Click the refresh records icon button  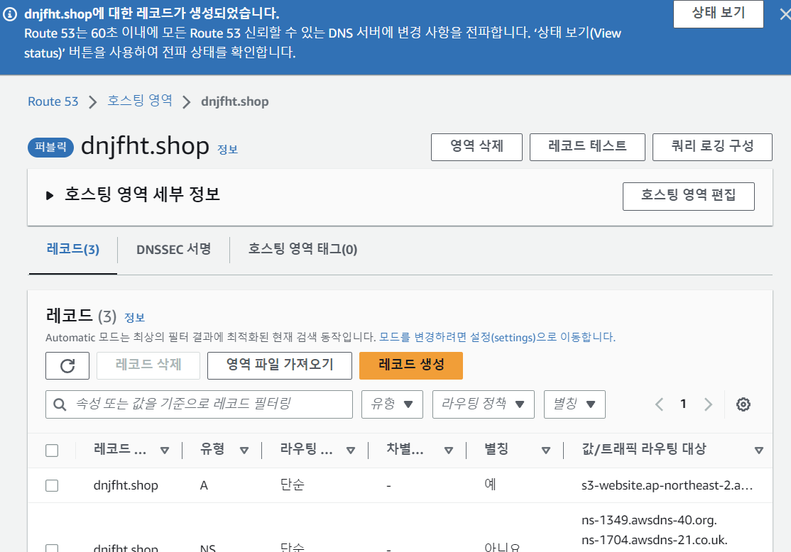(67, 365)
